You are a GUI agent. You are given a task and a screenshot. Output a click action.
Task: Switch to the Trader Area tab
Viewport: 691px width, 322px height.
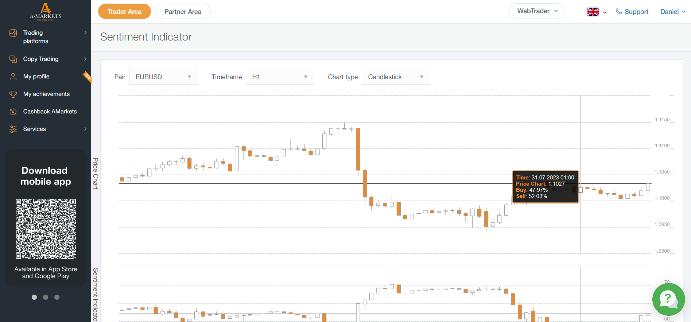coord(124,11)
